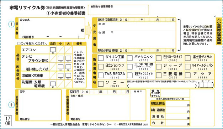
Task: Click the 大 column header
Action: pyautogui.click(x=68, y=43)
